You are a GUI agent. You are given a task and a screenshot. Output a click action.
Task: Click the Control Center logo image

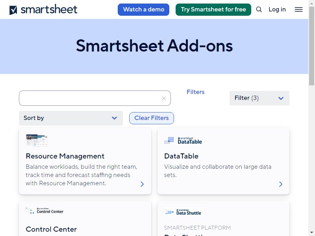(x=44, y=210)
